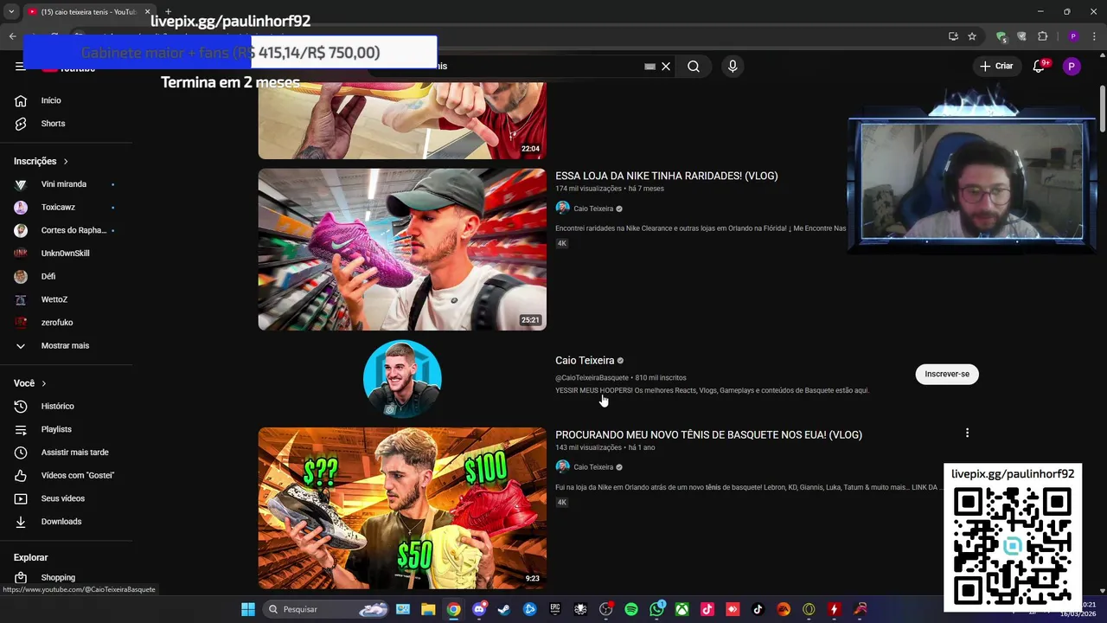Click title PROCURANDO MEU NOVO TÊNIS DE BASQUETE
The image size is (1107, 623).
708,435
